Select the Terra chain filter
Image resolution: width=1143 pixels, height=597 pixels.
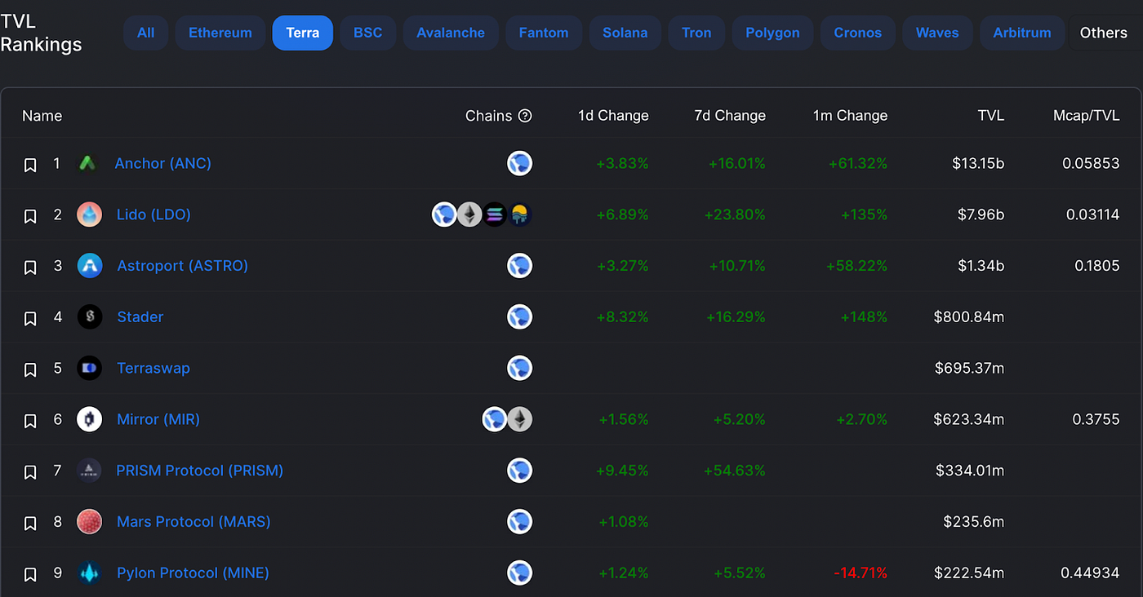pyautogui.click(x=303, y=33)
